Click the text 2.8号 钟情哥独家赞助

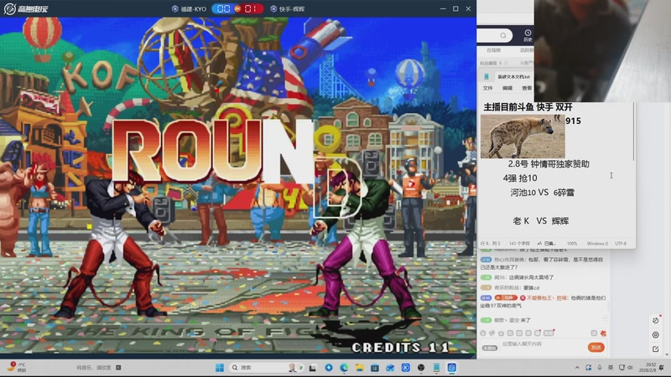click(x=549, y=163)
